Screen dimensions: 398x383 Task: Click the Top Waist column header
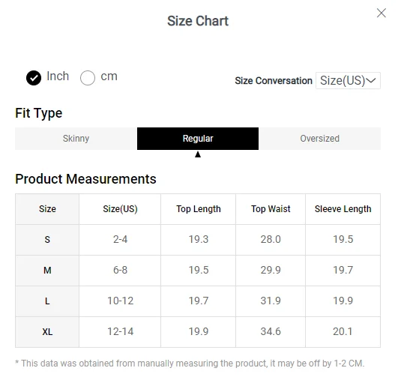[271, 209]
